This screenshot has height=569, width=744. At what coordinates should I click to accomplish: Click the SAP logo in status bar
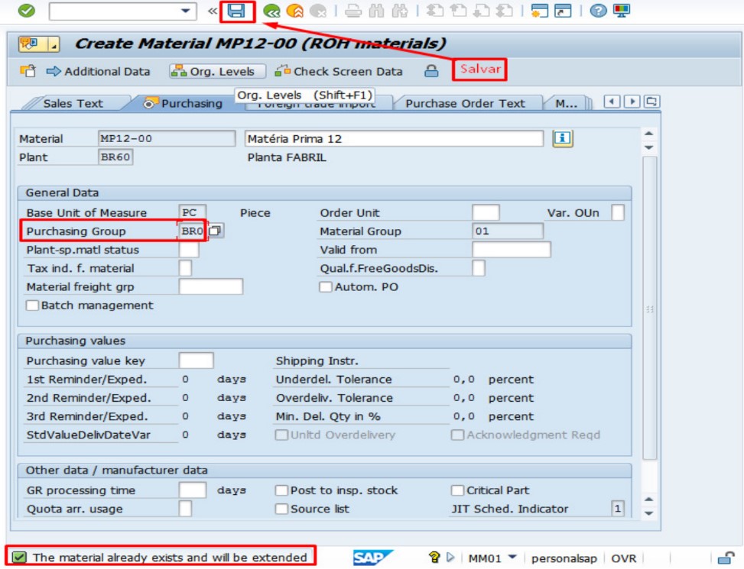pos(373,558)
